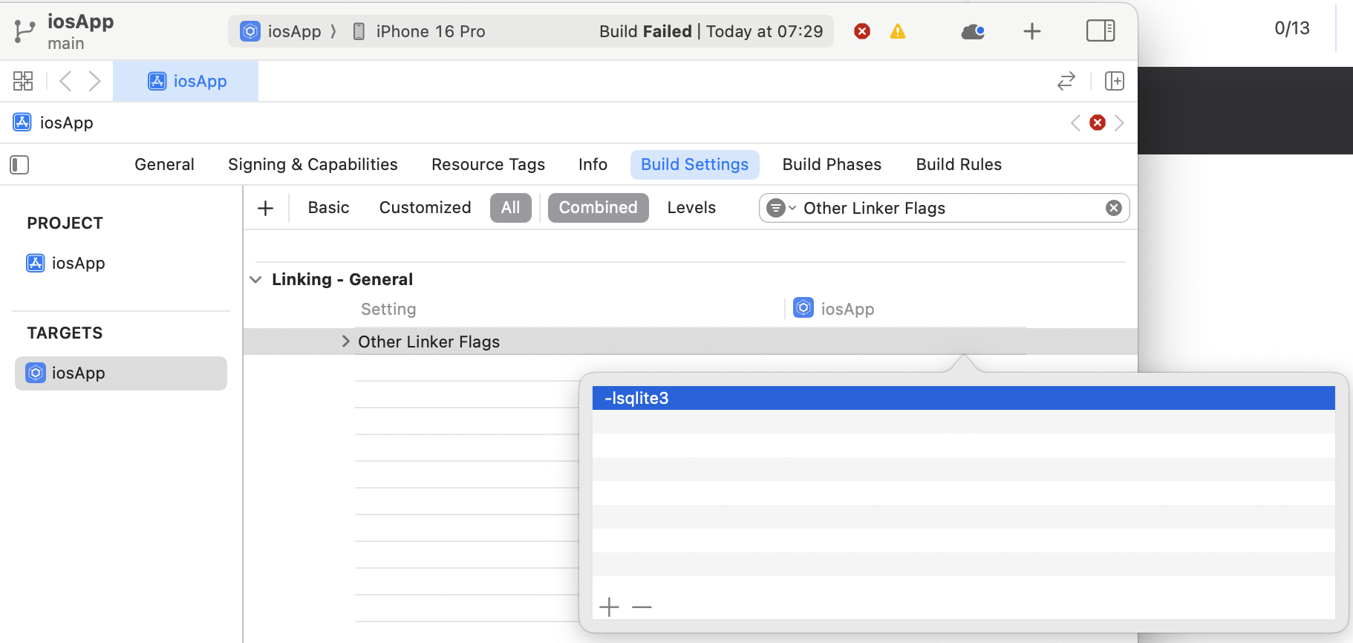Remove selected linker flag with minus
The height and width of the screenshot is (643, 1353).
click(x=642, y=607)
